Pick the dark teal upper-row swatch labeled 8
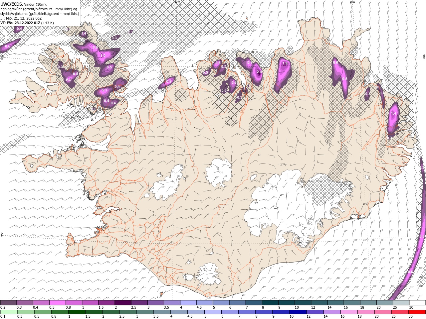 coord(270,303)
